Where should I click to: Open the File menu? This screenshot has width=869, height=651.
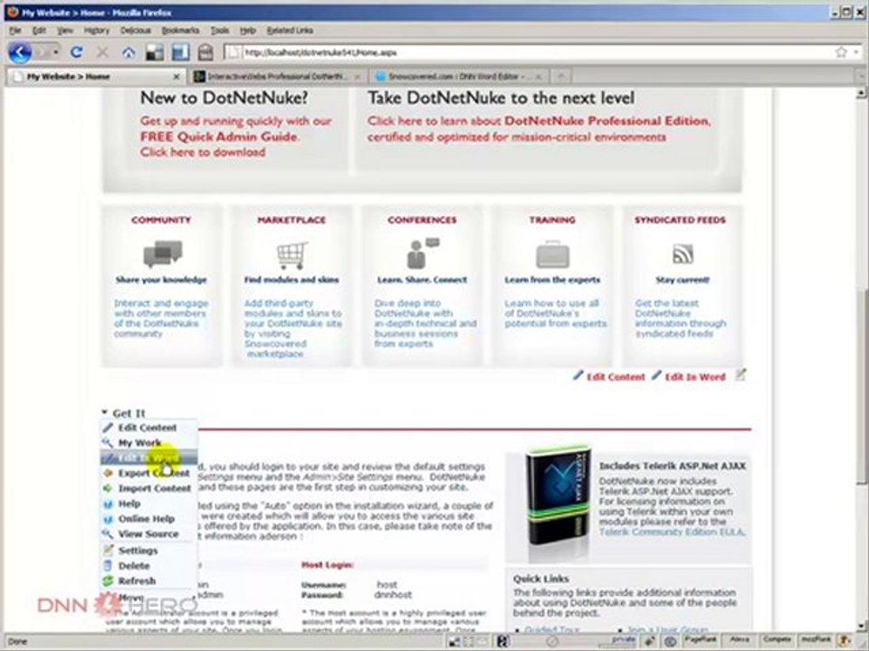pos(15,31)
